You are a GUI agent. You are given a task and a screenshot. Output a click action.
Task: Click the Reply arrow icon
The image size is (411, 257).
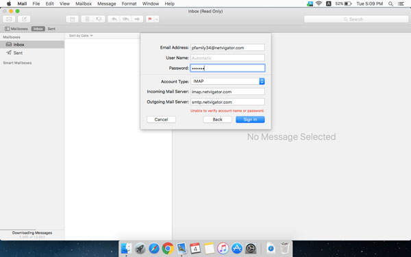[114, 19]
